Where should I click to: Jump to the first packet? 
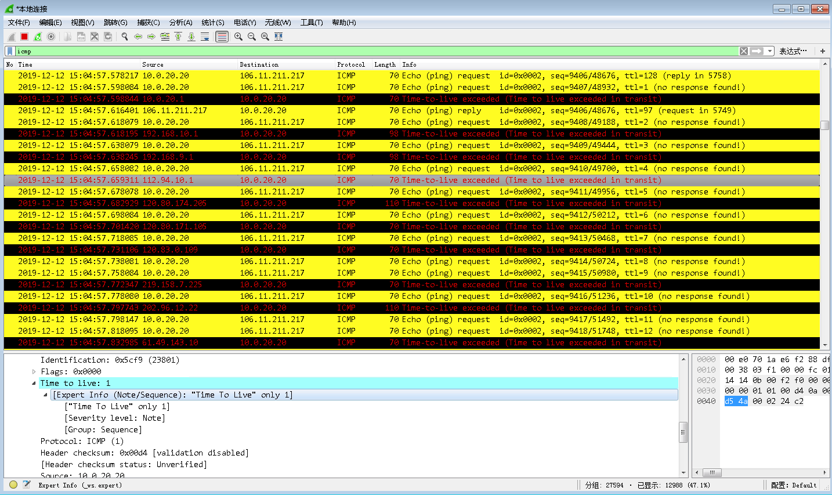click(x=178, y=37)
